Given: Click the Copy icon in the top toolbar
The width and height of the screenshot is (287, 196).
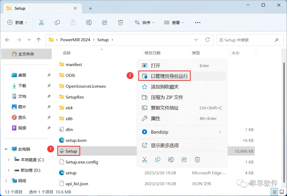Looking at the screenshot, I should [57, 23].
